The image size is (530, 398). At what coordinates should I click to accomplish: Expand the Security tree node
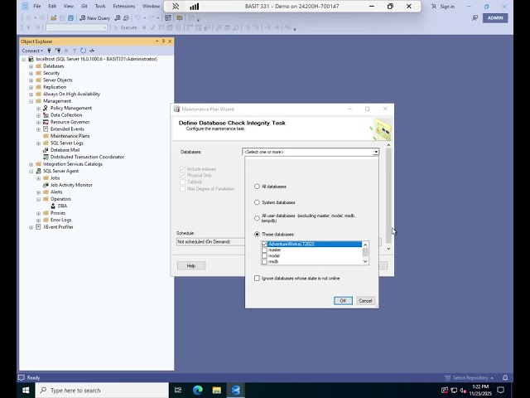point(31,73)
